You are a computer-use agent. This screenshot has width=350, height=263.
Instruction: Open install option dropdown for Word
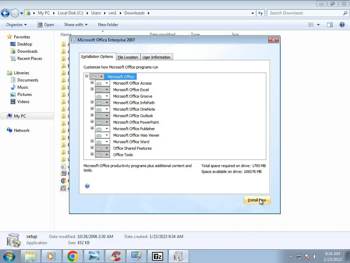click(x=103, y=141)
